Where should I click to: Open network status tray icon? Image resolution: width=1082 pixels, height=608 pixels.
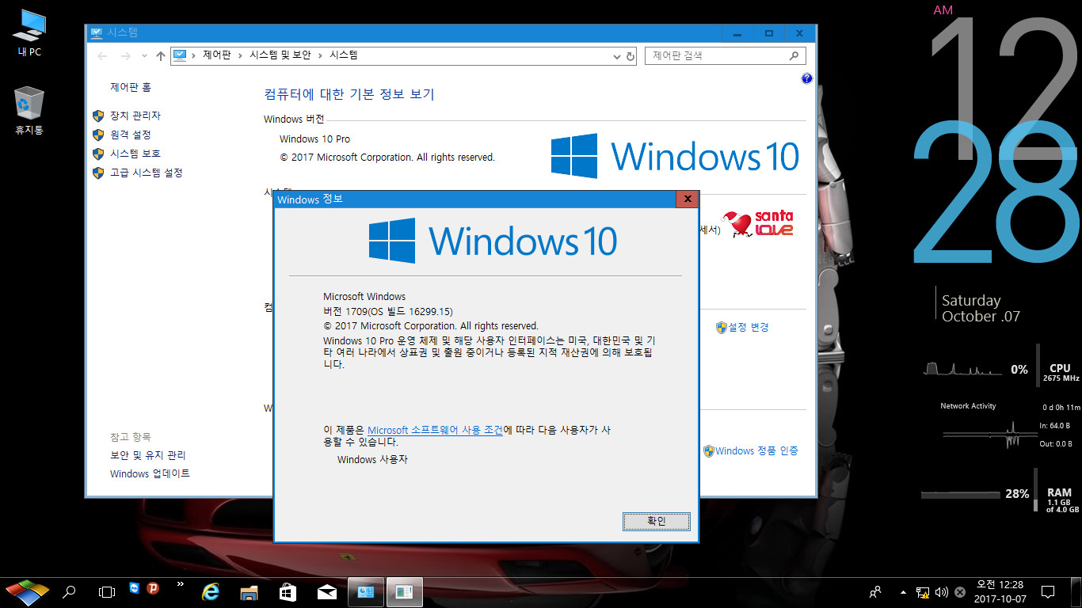(x=923, y=591)
